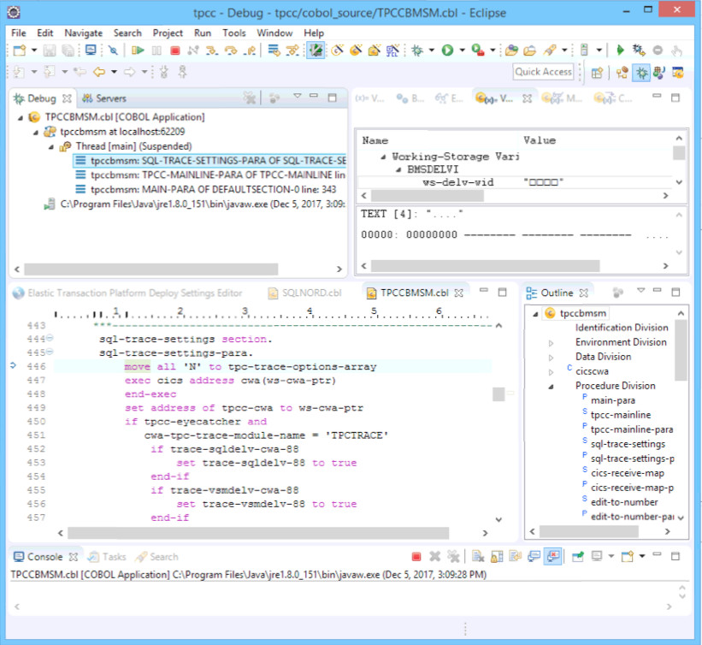Select the TPCC-MAINLINE-PARA stack frame
This screenshot has height=645, width=702.
210,175
